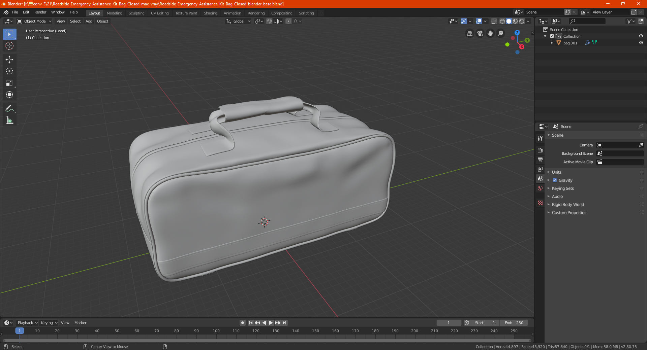Pick the Rotate tool
Screen dimensions: 647x350
coord(9,71)
